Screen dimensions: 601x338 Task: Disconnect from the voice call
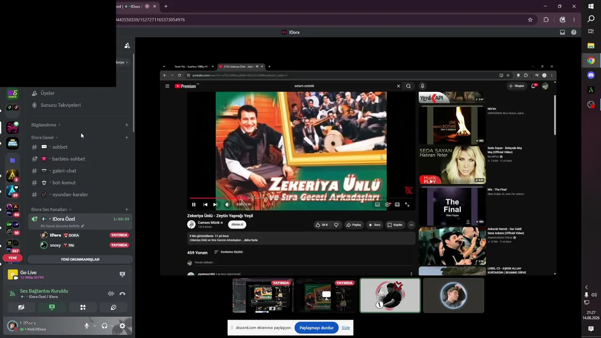tap(123, 294)
